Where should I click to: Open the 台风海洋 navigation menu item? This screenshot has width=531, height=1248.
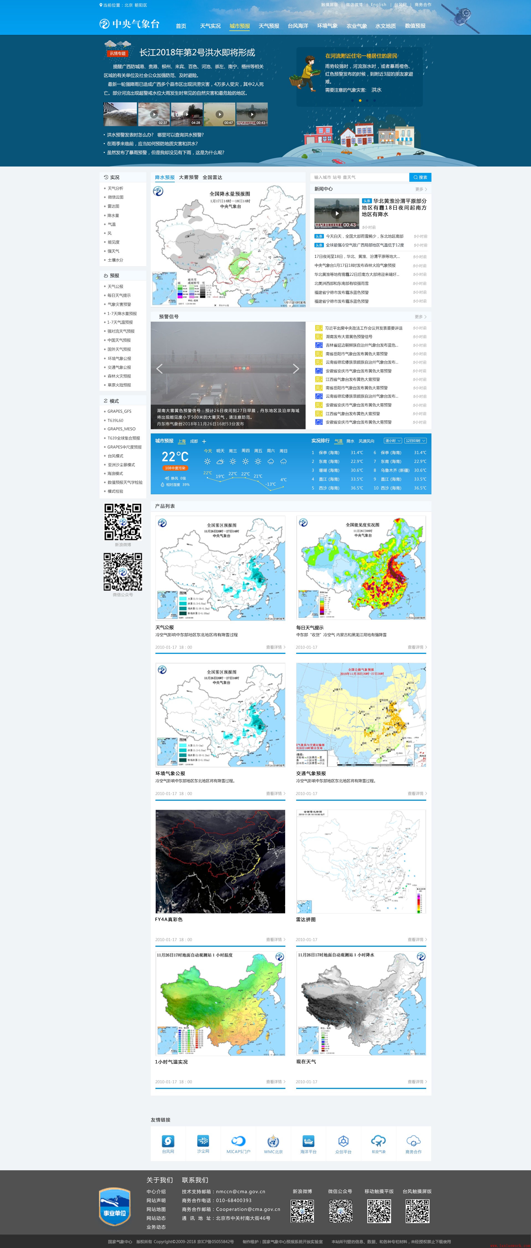[298, 26]
